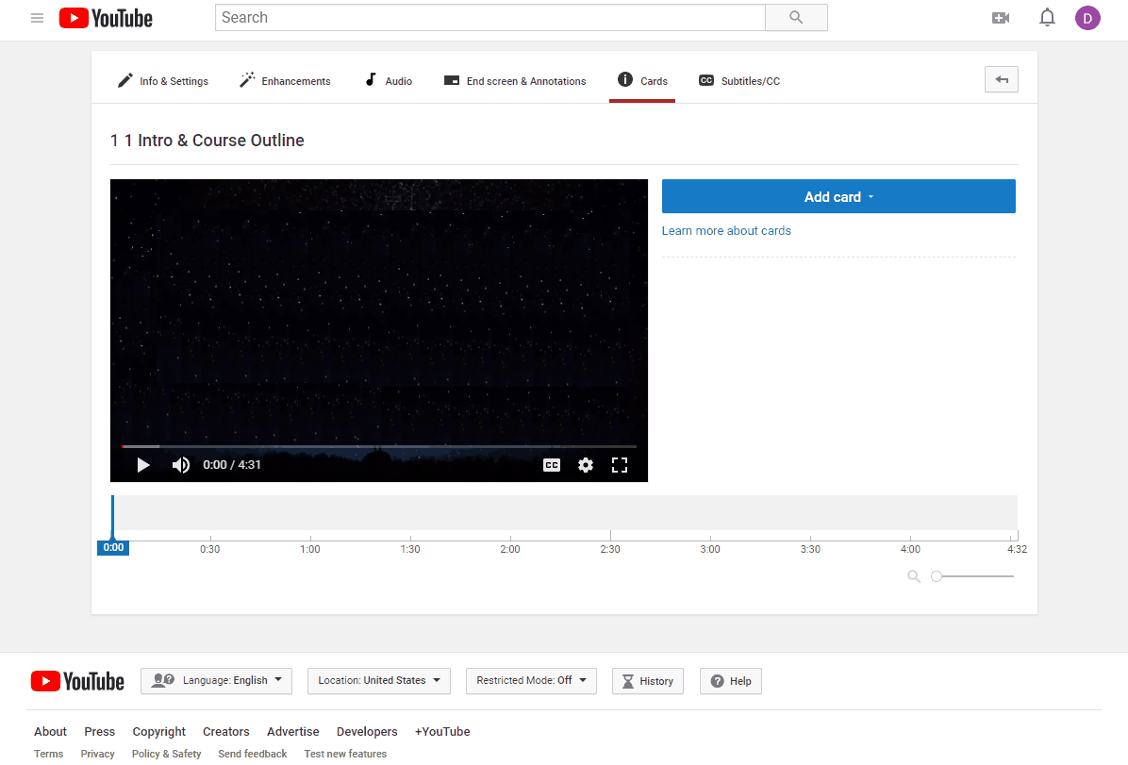Click the 4:00 mark on timeline

click(910, 548)
